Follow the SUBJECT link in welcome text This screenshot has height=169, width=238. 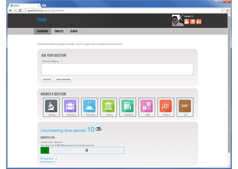pyautogui.click(x=79, y=44)
